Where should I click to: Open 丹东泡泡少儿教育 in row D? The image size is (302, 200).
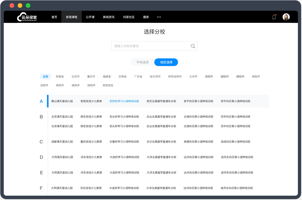[91, 157]
